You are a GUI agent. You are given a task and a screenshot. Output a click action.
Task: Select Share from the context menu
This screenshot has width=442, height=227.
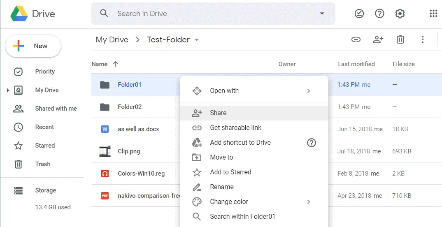pos(218,113)
